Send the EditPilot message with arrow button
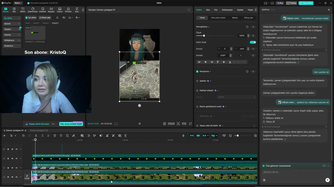The height and width of the screenshot is (187, 334). pos(327,180)
